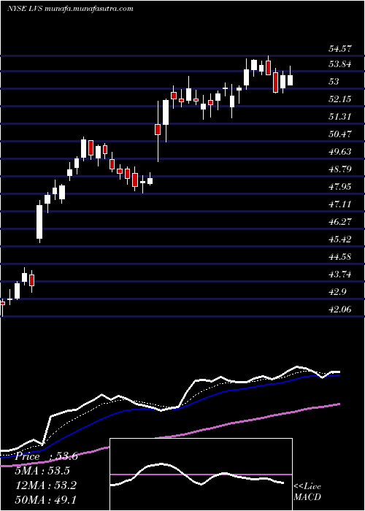Click the 50MA : 49.1 legend entry
The width and height of the screenshot is (365, 511).
45,499
